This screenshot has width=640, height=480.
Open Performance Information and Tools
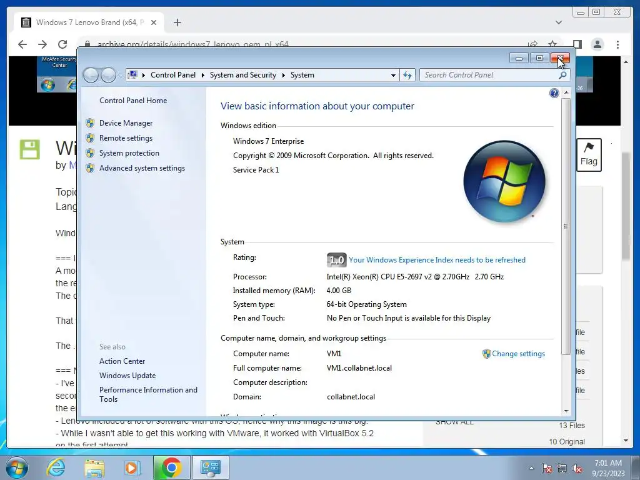(x=148, y=395)
